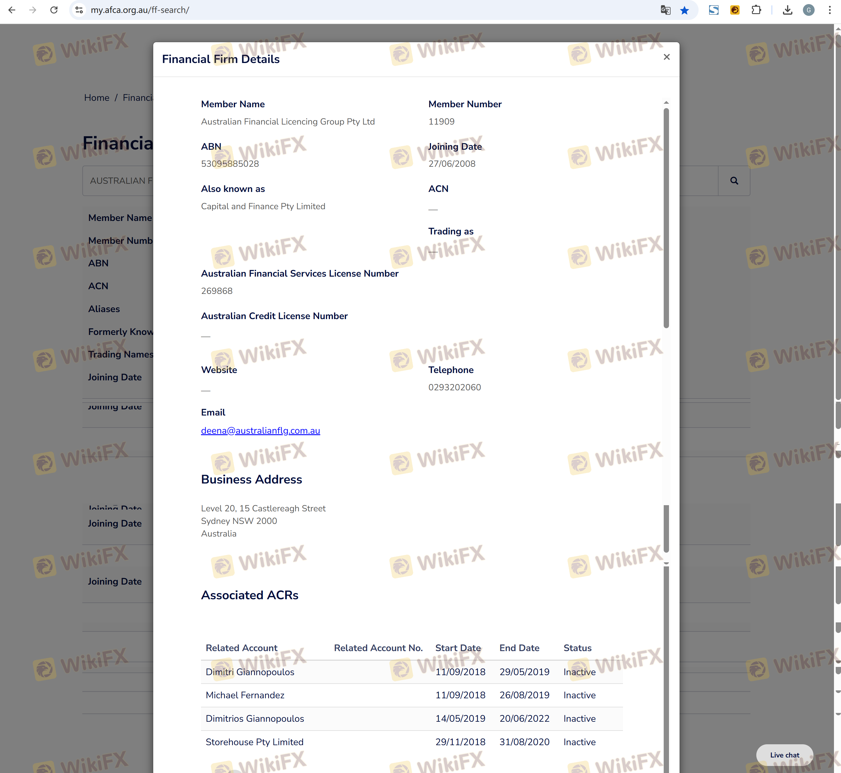
Task: Click the bookmark star icon
Action: pyautogui.click(x=684, y=10)
